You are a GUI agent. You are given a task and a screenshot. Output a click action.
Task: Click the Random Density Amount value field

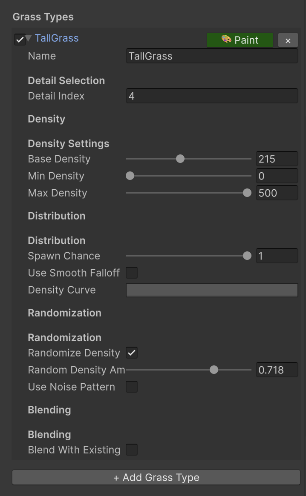pyautogui.click(x=277, y=370)
